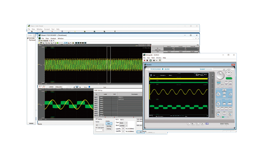Click the red X icon in Data Viewer toolbar

point(52,31)
